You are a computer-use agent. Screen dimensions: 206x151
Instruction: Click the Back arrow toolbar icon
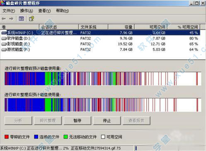click(x=4, y=19)
